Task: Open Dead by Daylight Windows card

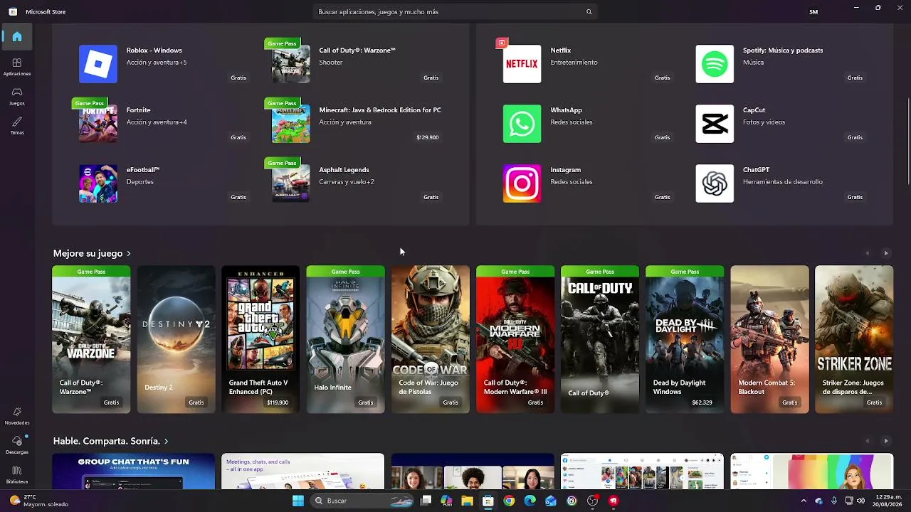Action: [x=685, y=339]
